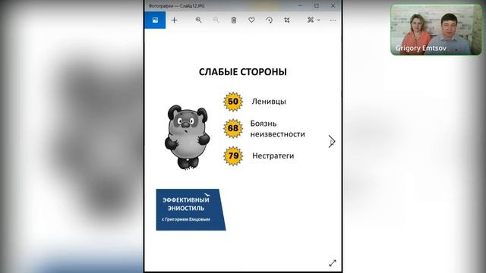The height and width of the screenshot is (273, 486).
Task: Mark photo as favorite with heart
Action: [251, 20]
